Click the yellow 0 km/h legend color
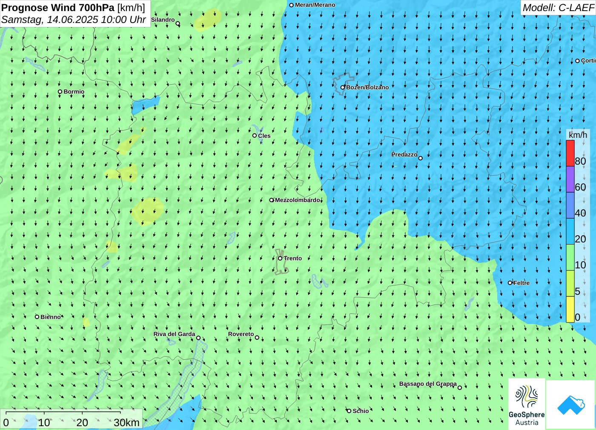Screen dimensions: 596x430 pyautogui.click(x=570, y=309)
